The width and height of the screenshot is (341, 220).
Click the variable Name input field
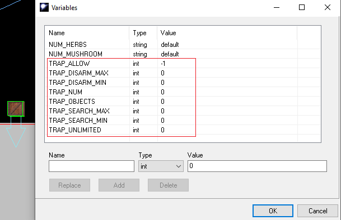(x=91, y=166)
